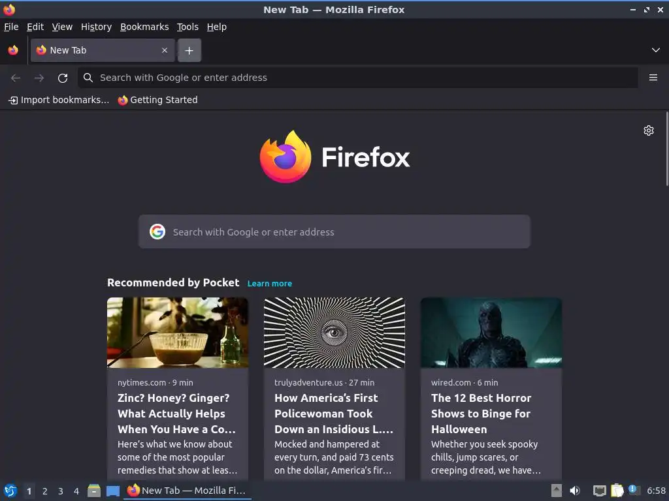Open Import bookmarks from the bookmarks toolbar
This screenshot has width=669, height=501.
tap(59, 100)
